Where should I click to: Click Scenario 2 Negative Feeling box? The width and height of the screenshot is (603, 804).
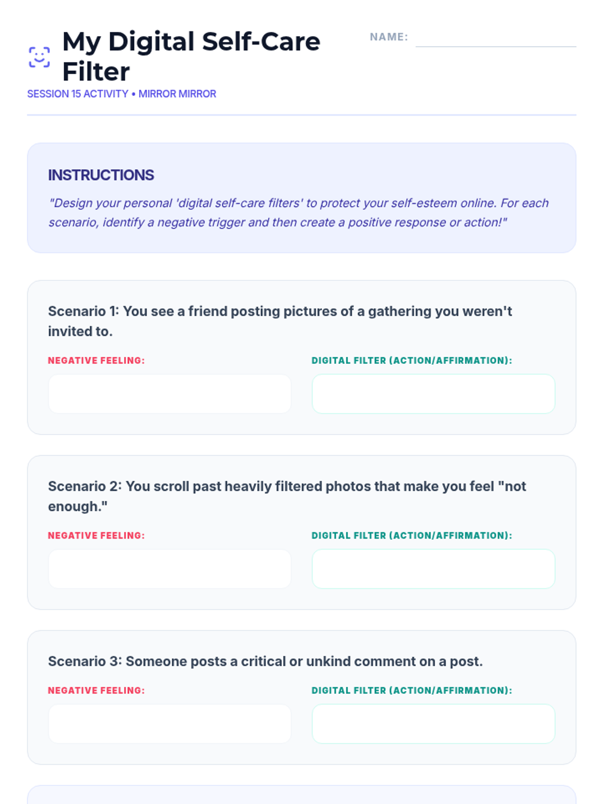tap(170, 569)
